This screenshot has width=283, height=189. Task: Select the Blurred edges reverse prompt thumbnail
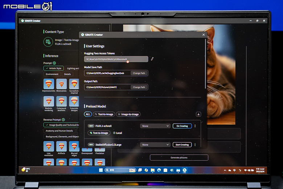(74, 146)
